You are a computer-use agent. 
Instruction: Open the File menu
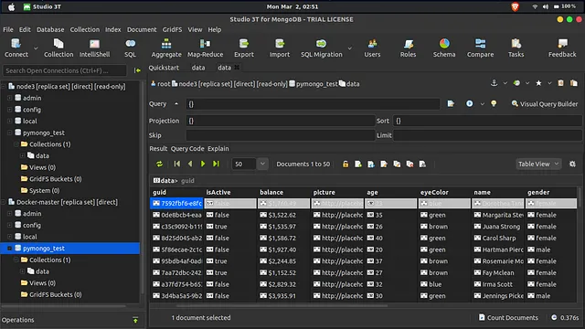coord(8,29)
